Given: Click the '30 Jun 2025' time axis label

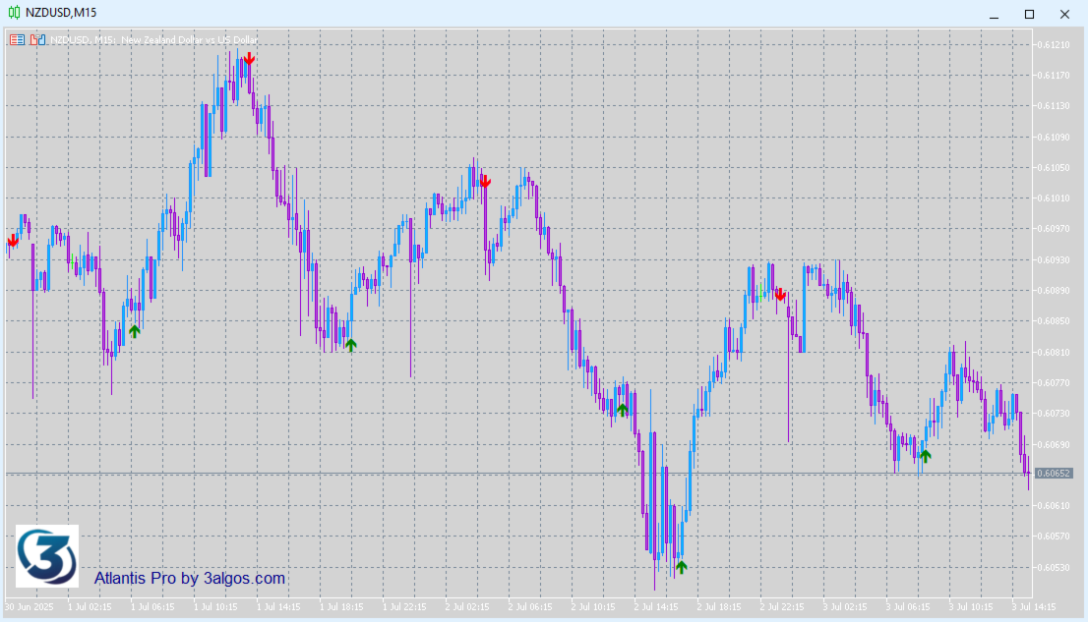Looking at the screenshot, I should click(30, 606).
